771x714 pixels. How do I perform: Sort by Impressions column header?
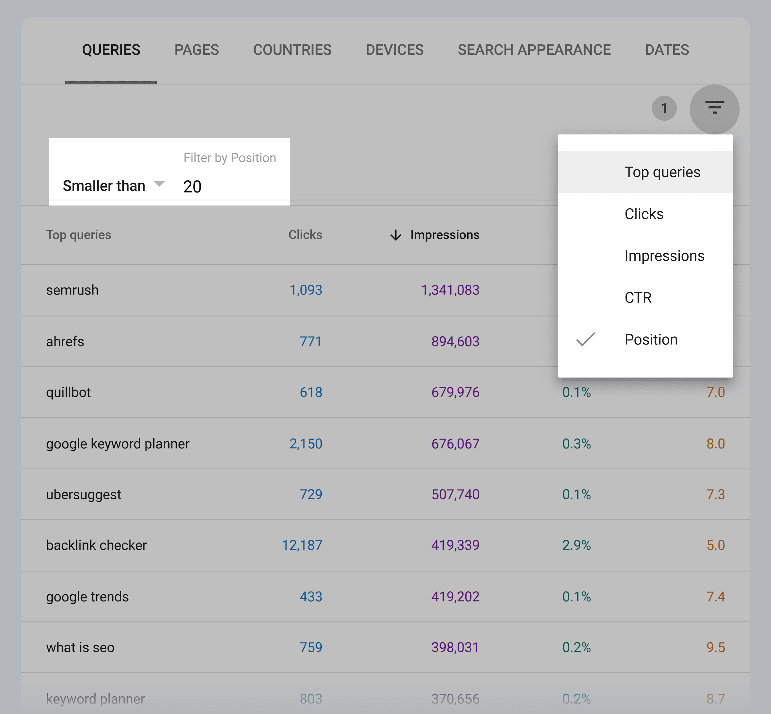coord(445,235)
